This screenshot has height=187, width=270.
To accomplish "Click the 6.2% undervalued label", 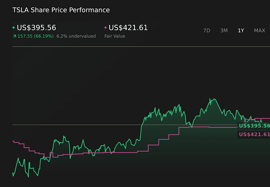I will coord(76,36).
